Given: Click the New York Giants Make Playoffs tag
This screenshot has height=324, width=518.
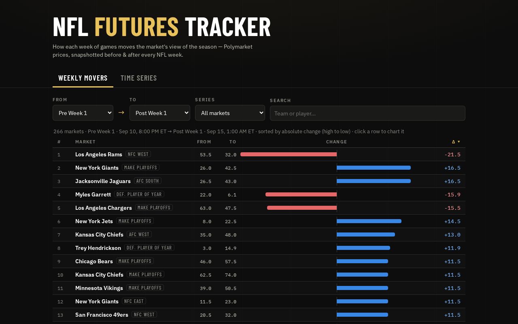Looking at the screenshot, I should [x=140, y=168].
